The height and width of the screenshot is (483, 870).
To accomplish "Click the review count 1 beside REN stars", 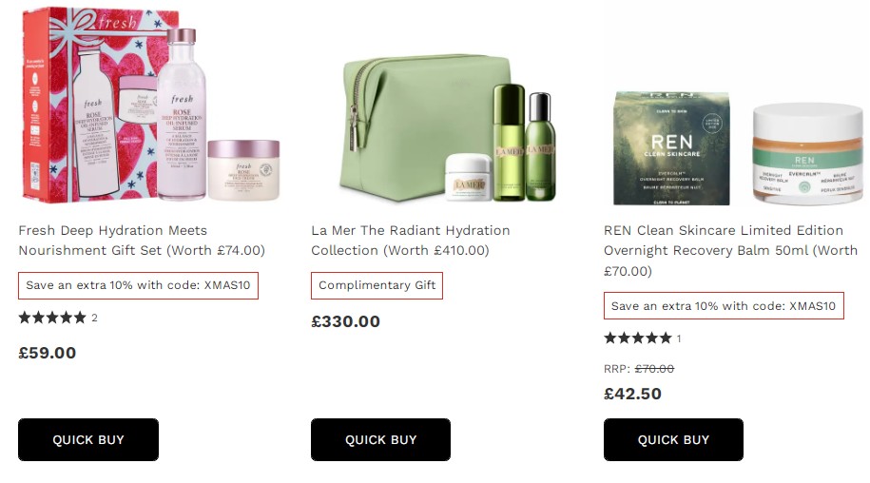I will coord(679,338).
